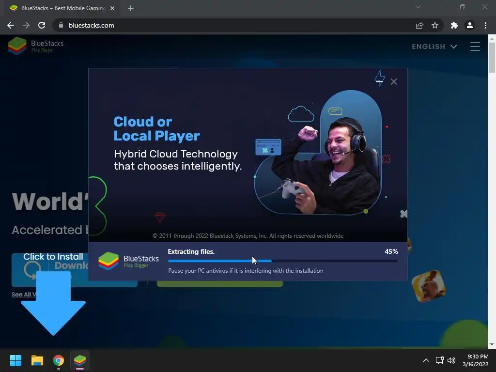Click the 45% progress value
Screen dimensions: 496x372
click(x=391, y=251)
